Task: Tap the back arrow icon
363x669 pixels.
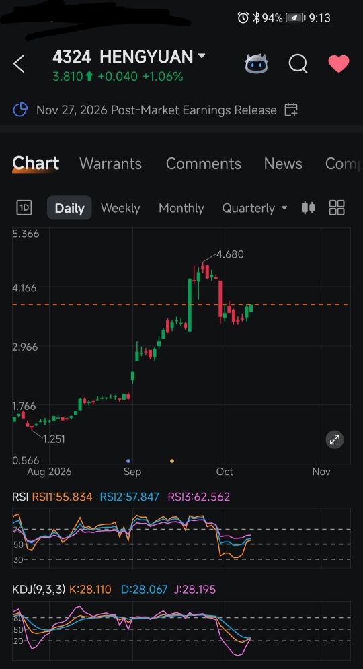Action: click(x=19, y=64)
